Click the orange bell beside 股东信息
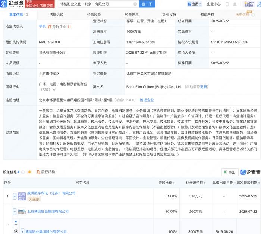This screenshot has width=261, height=234. [29, 172]
